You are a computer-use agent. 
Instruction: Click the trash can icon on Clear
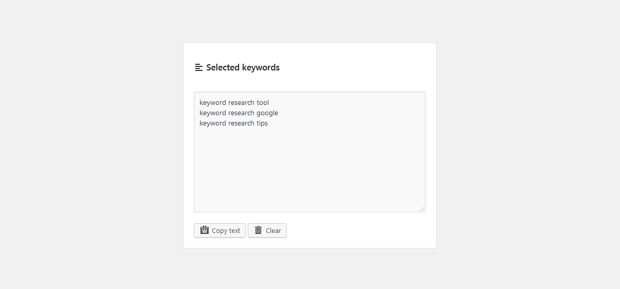(x=258, y=230)
